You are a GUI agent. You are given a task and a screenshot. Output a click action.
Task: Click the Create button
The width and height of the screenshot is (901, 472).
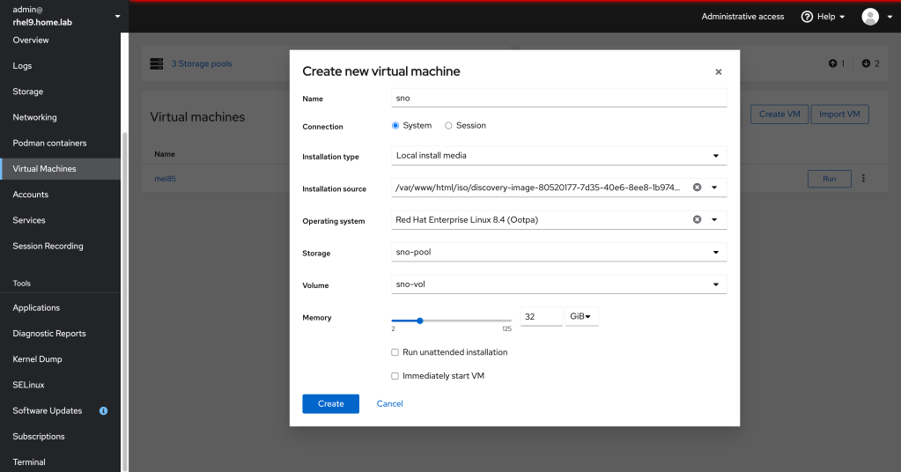tap(330, 403)
